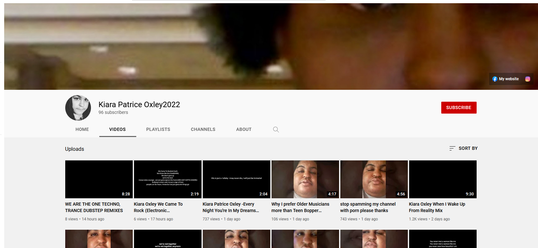Click the channel search magnifier icon

276,129
